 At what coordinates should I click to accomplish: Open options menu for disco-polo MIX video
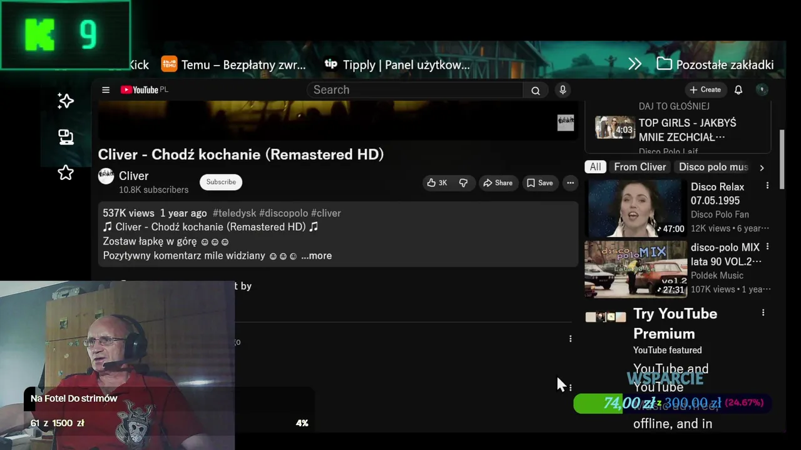[x=767, y=247]
